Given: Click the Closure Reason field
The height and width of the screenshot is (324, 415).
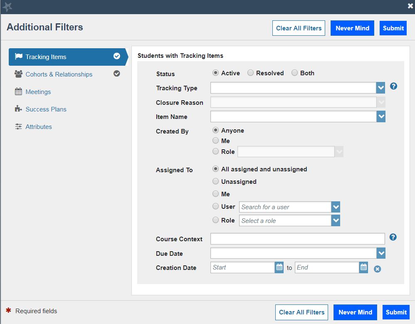Looking at the screenshot, I should 294,102.
